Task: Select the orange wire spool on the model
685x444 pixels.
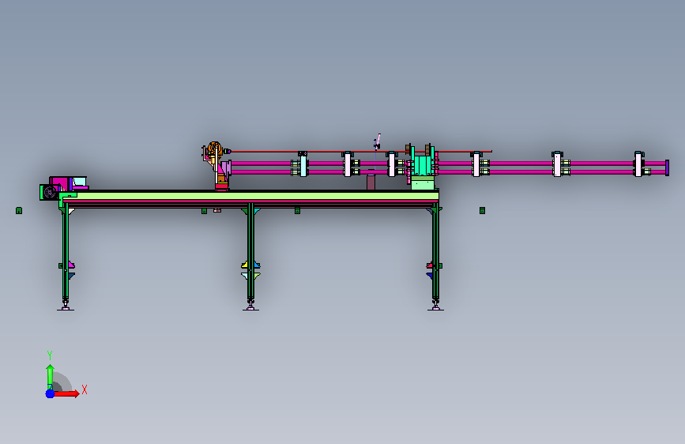Action: point(214,149)
